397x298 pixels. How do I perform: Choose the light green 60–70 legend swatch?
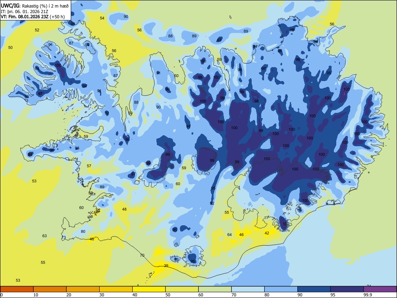point(215,289)
